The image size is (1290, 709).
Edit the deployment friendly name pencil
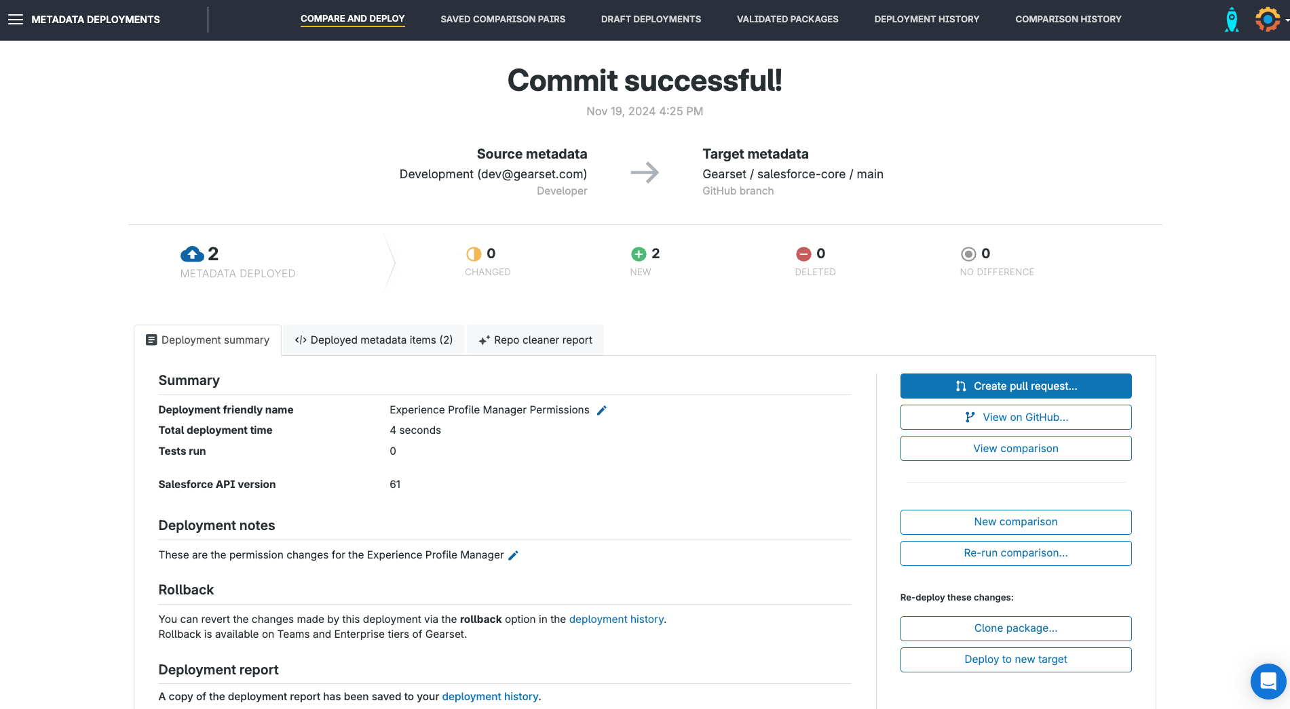tap(601, 410)
